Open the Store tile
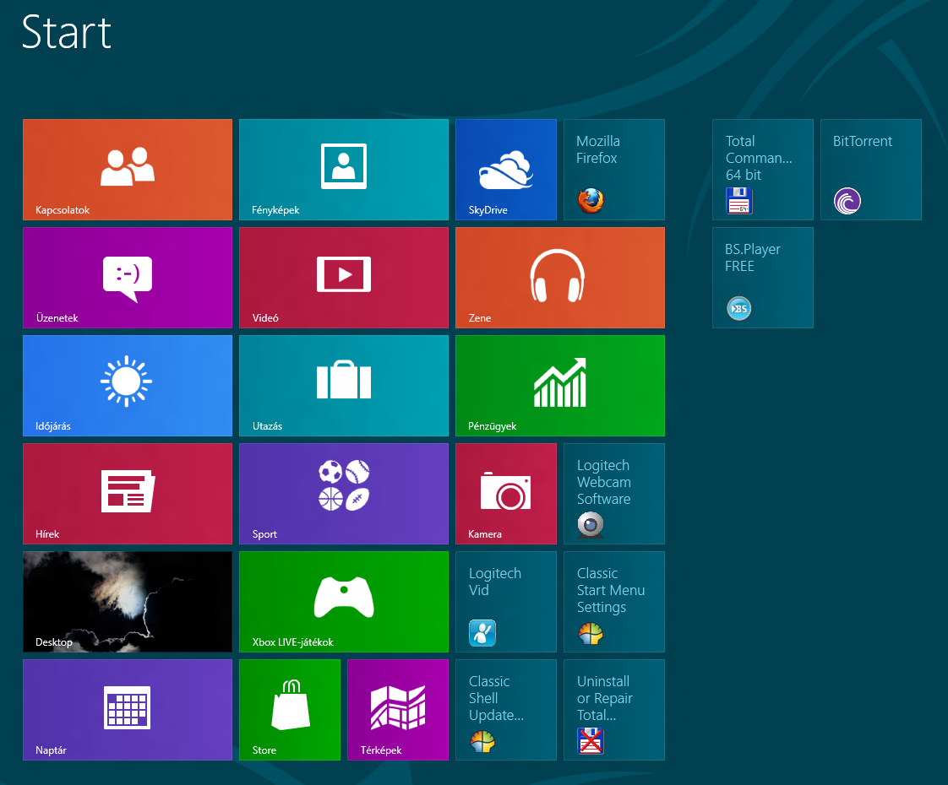Viewport: 948px width, 785px height. [x=290, y=710]
